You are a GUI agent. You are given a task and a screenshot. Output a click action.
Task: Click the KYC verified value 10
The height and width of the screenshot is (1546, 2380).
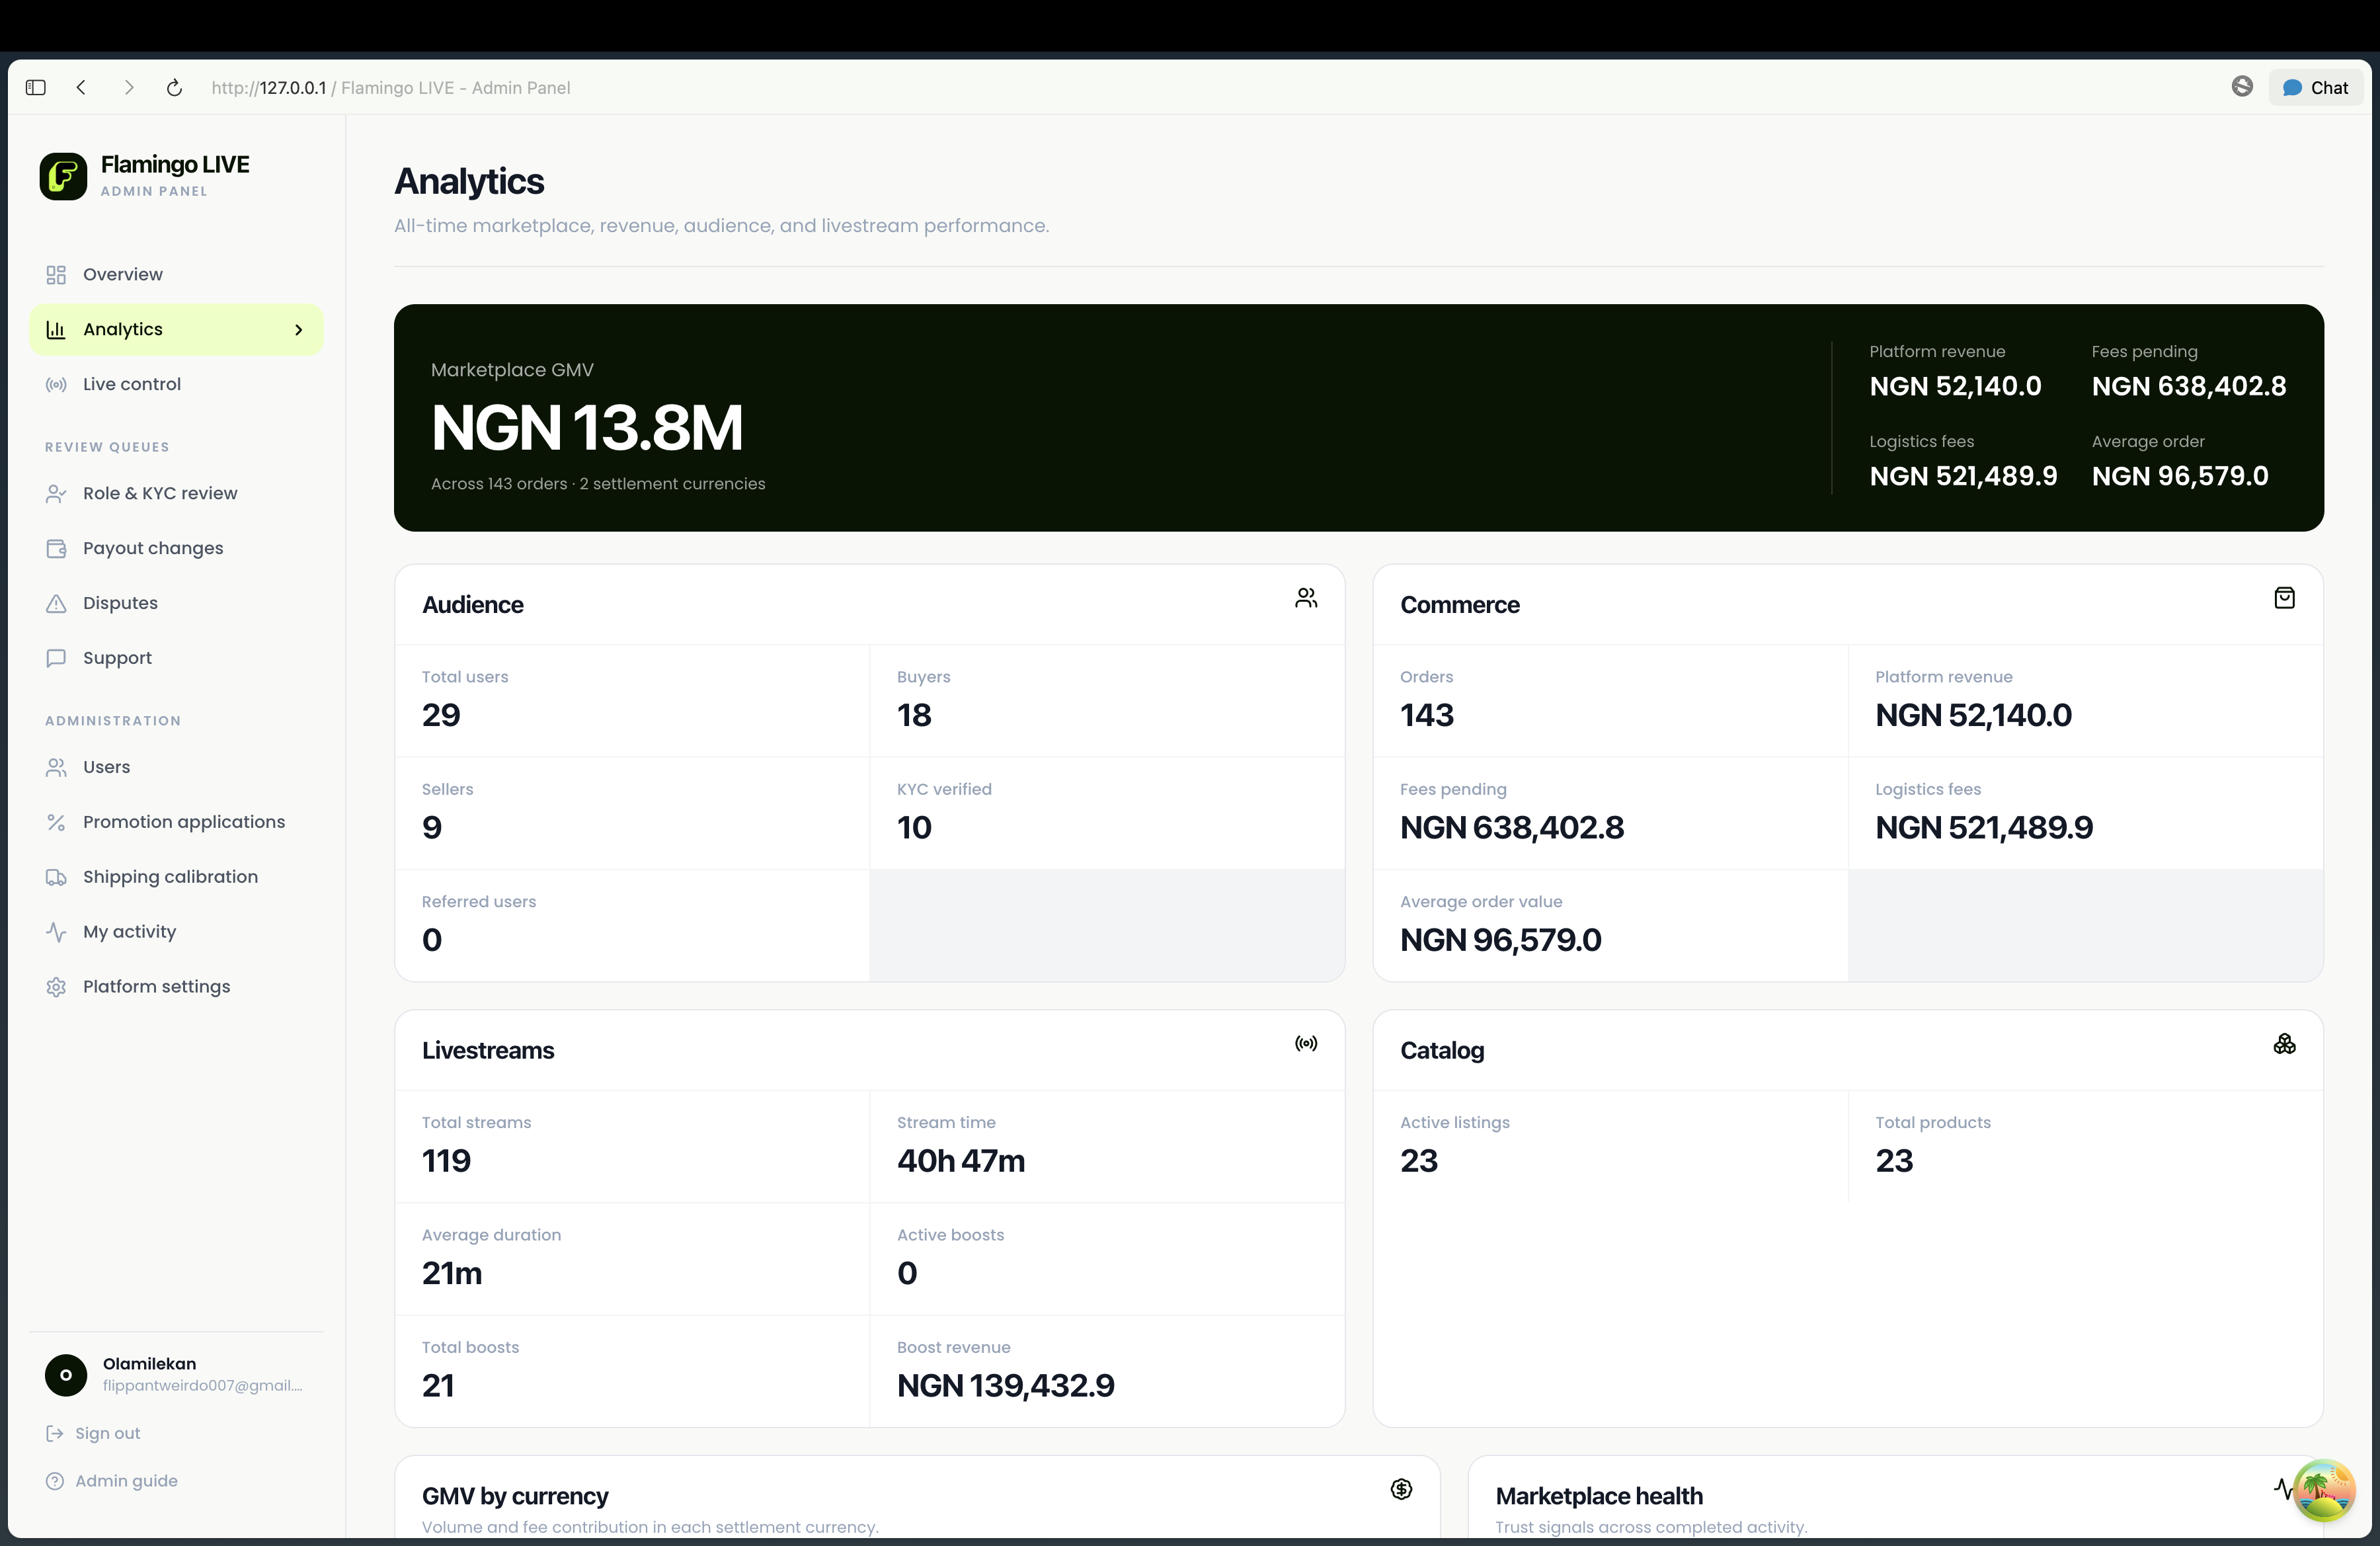(914, 829)
